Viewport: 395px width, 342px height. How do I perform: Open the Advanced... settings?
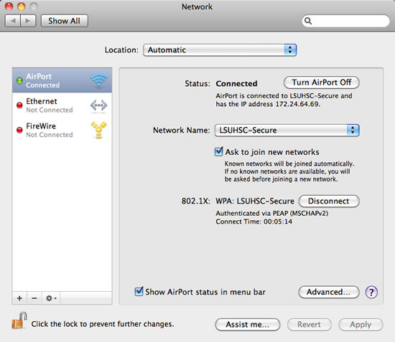329,292
